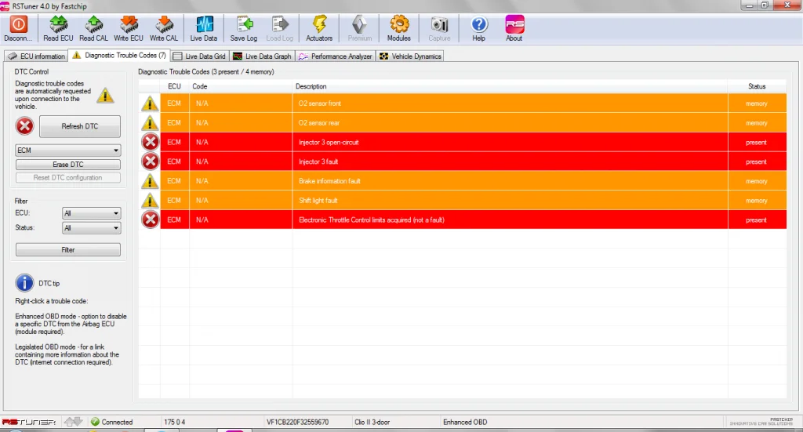Click the Refresh DTC button
This screenshot has width=803, height=432.
click(x=80, y=126)
